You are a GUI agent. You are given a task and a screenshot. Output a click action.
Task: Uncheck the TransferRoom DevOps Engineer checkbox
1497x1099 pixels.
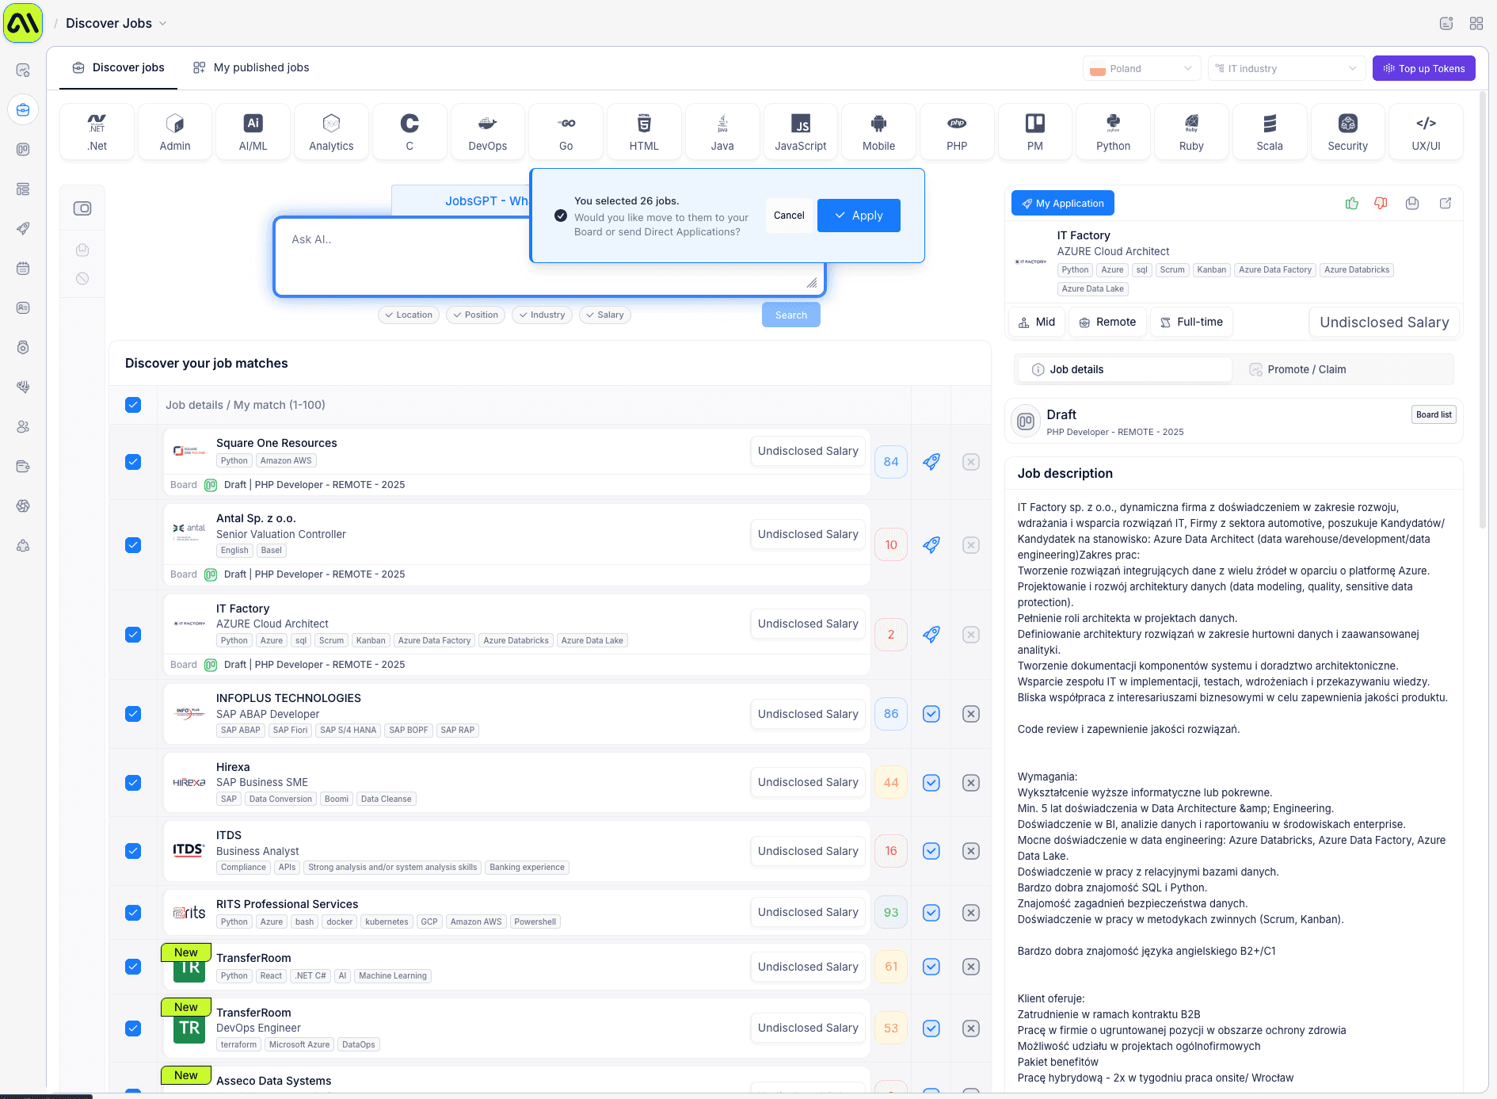pos(133,1028)
